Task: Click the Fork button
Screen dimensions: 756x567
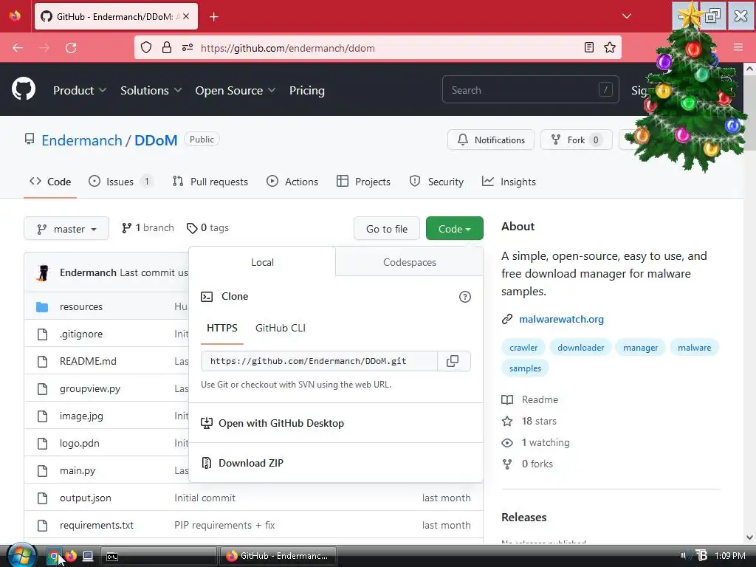Action: pyautogui.click(x=576, y=140)
